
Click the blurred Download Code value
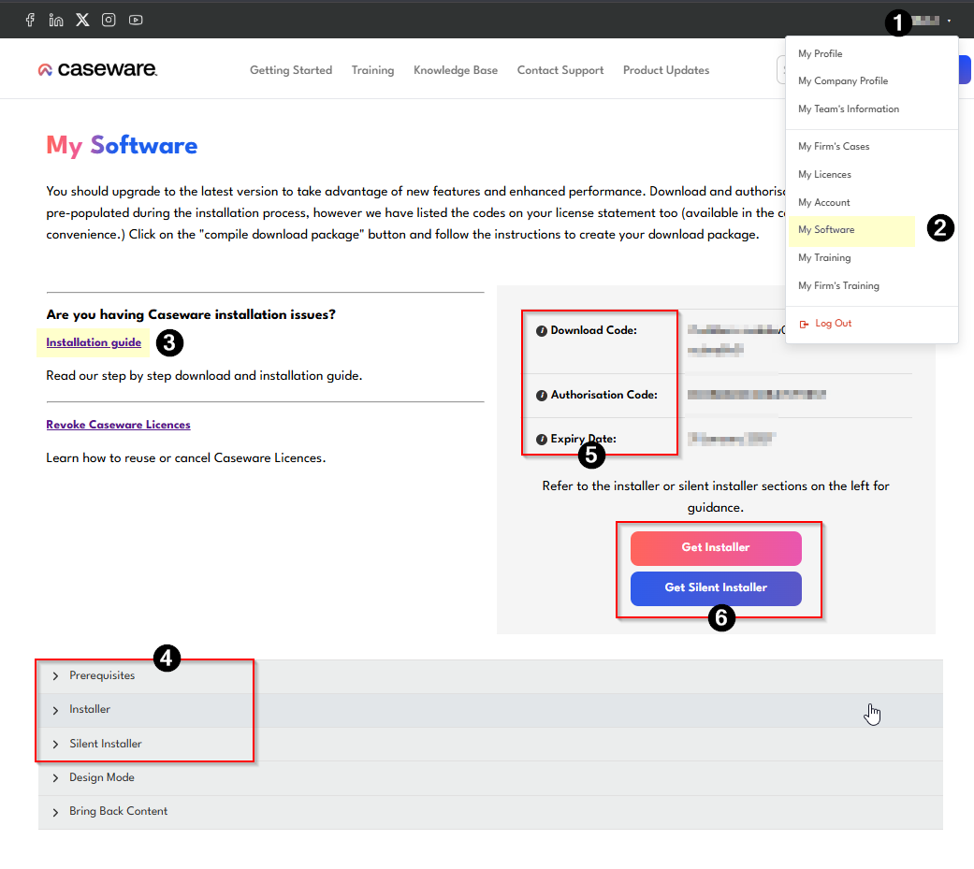(735, 340)
